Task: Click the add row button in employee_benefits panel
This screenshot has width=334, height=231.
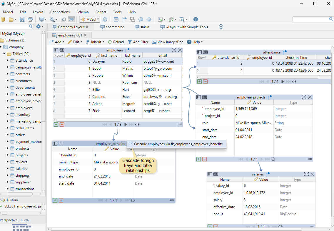Action: click(x=55, y=200)
